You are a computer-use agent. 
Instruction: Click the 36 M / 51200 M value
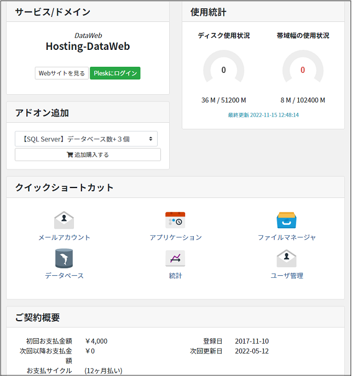point(224,100)
